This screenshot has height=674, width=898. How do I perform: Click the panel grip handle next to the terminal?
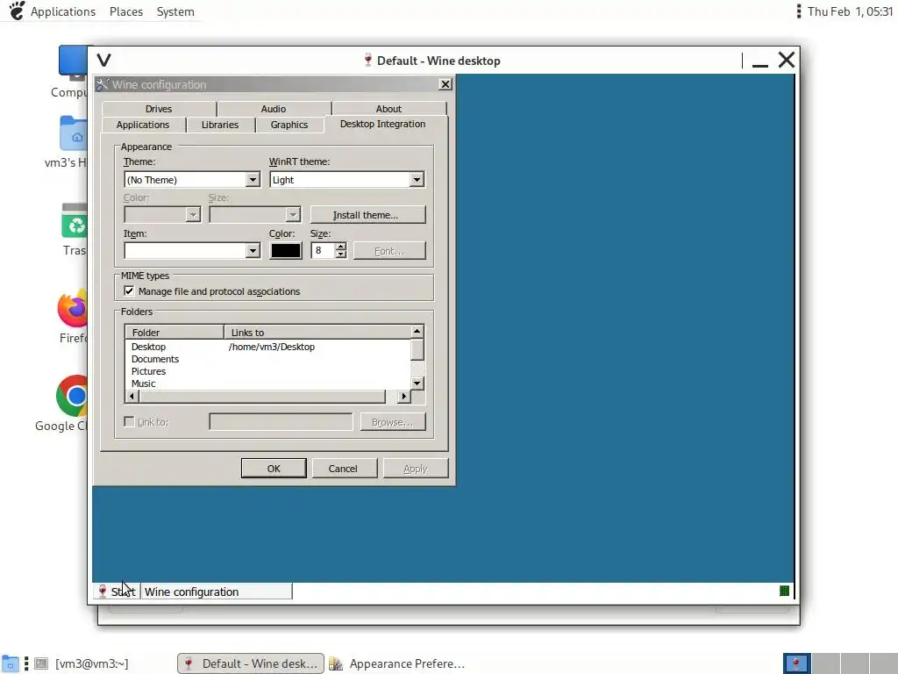pos(26,663)
